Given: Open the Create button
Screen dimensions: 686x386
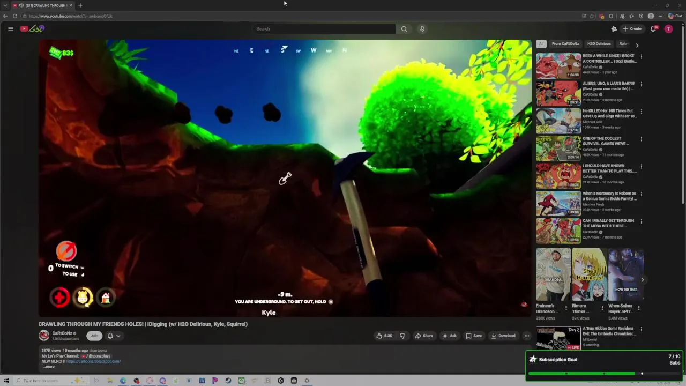Looking at the screenshot, I should pos(632,29).
